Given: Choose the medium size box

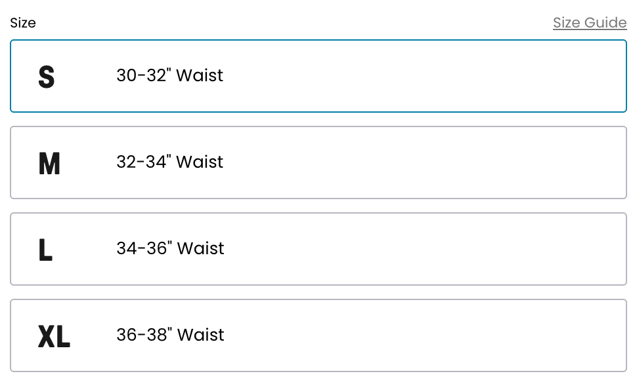Looking at the screenshot, I should 318,162.
